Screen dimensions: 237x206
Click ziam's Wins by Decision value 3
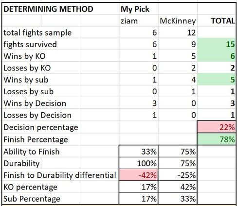(138, 103)
